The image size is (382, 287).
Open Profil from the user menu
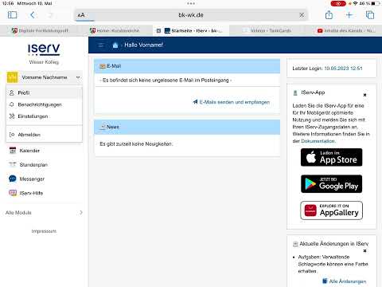pos(44,92)
